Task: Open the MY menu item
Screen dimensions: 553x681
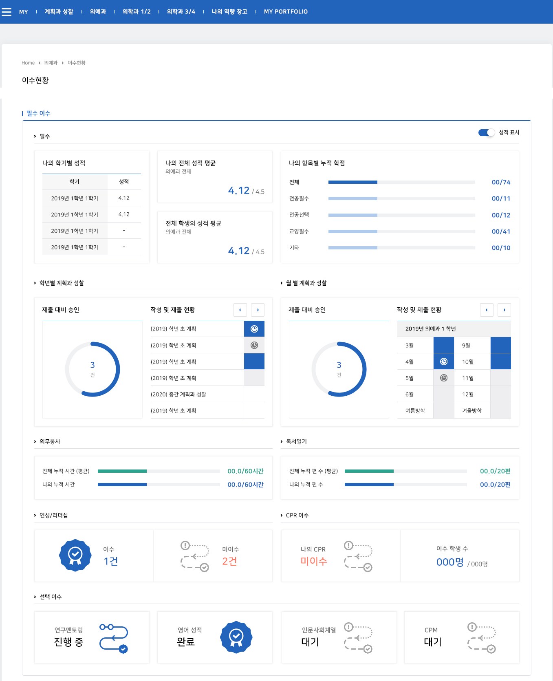Action: (x=24, y=12)
